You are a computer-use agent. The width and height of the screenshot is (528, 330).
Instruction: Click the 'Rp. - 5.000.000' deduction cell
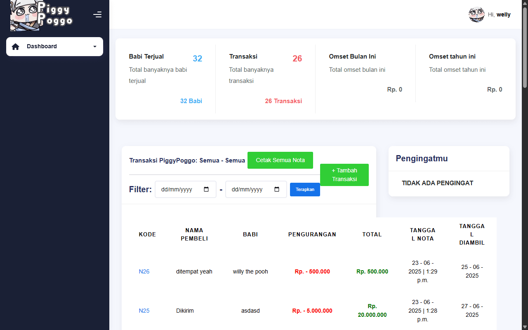[x=312, y=311]
